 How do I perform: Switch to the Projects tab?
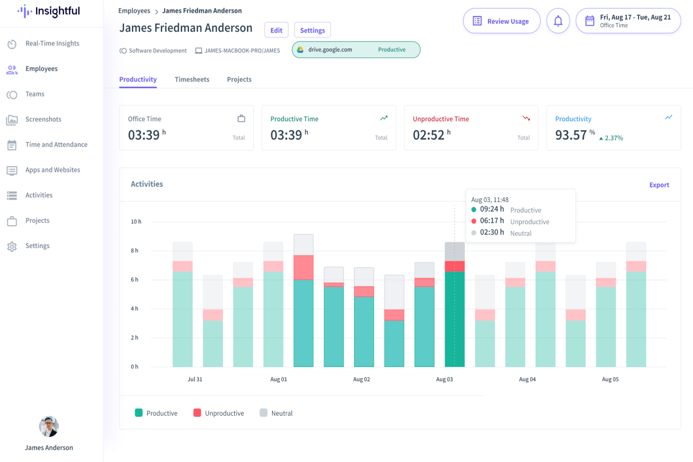[239, 80]
